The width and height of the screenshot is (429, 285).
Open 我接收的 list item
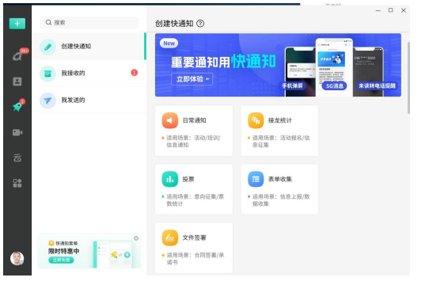[x=89, y=73]
